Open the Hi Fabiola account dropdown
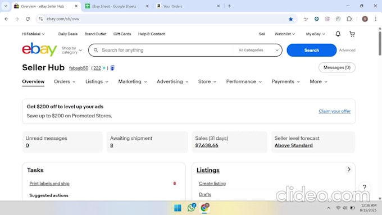 (33, 34)
